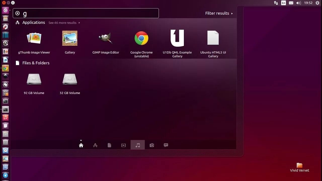Open Calculator from the launcher
The width and height of the screenshot is (322, 181).
5,93
